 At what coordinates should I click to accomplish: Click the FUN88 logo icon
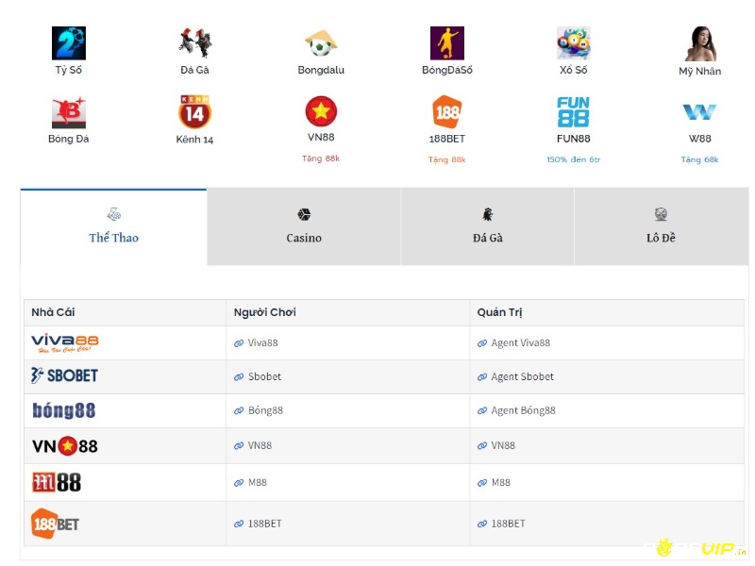(573, 112)
